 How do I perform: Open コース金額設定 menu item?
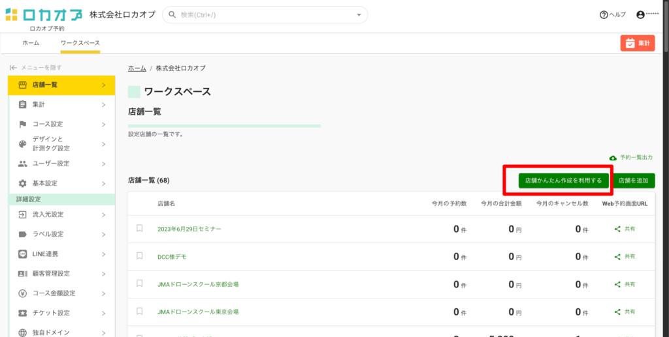coord(61,293)
